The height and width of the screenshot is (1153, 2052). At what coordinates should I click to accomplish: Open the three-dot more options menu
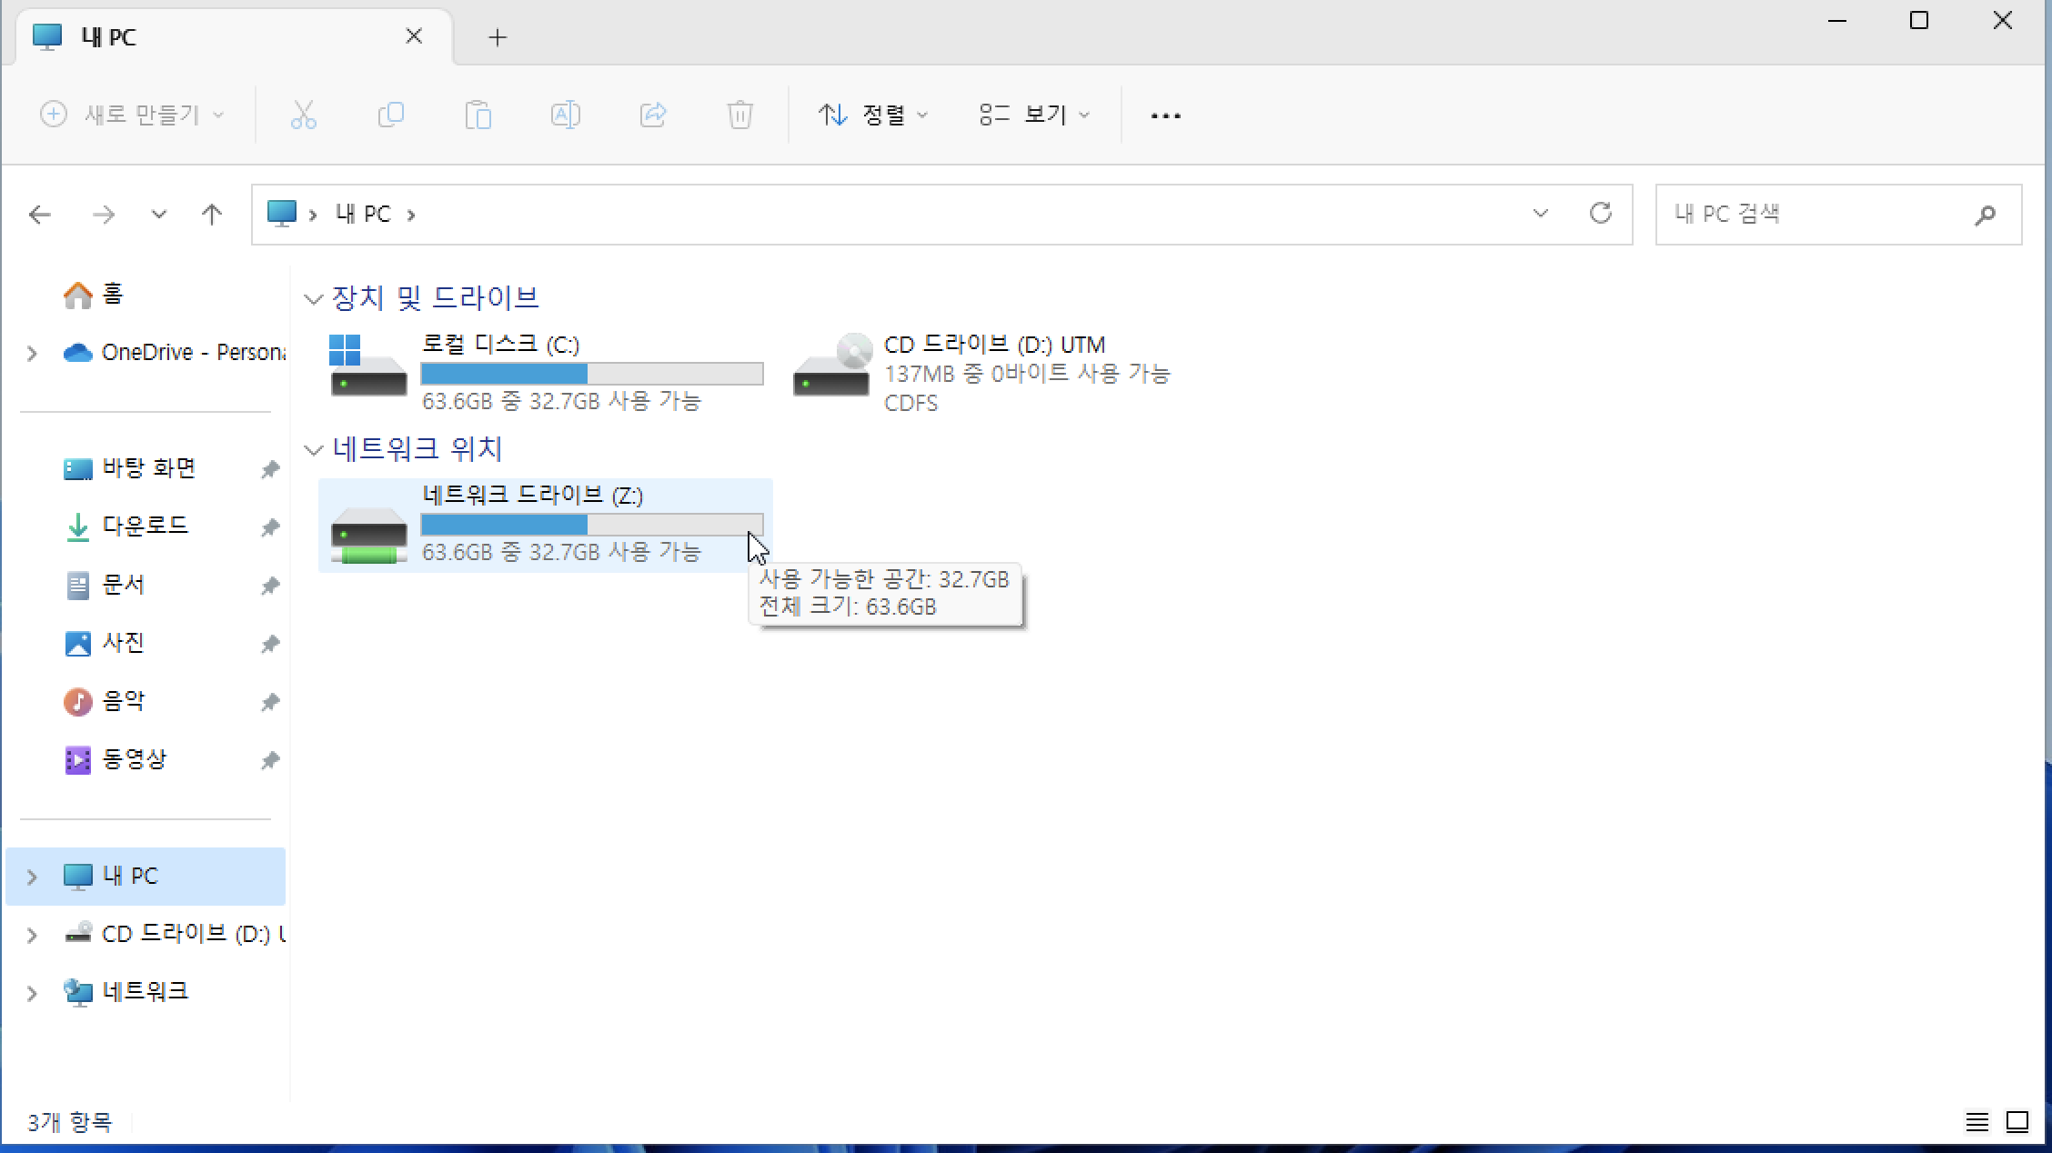(x=1165, y=115)
